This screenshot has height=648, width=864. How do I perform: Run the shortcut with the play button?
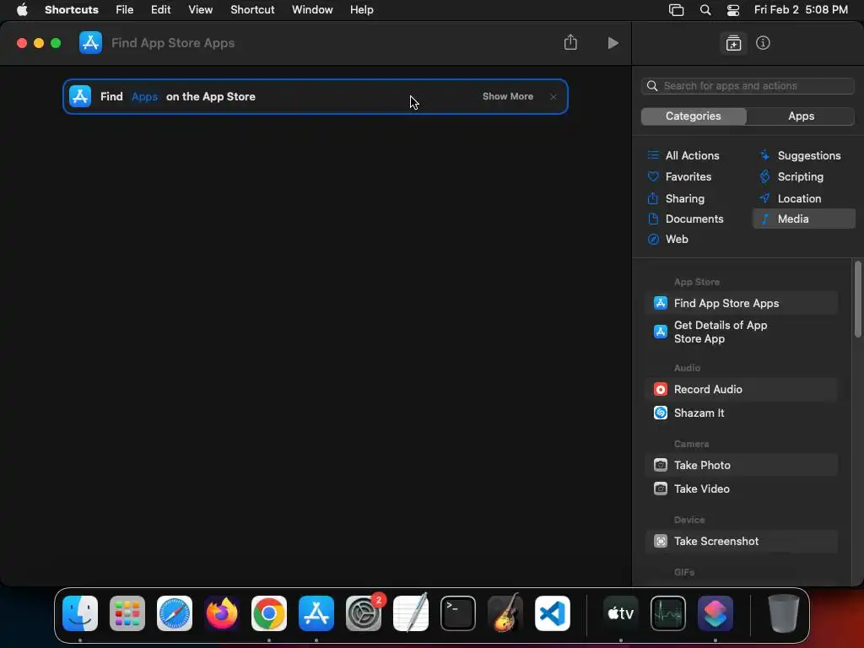(613, 43)
